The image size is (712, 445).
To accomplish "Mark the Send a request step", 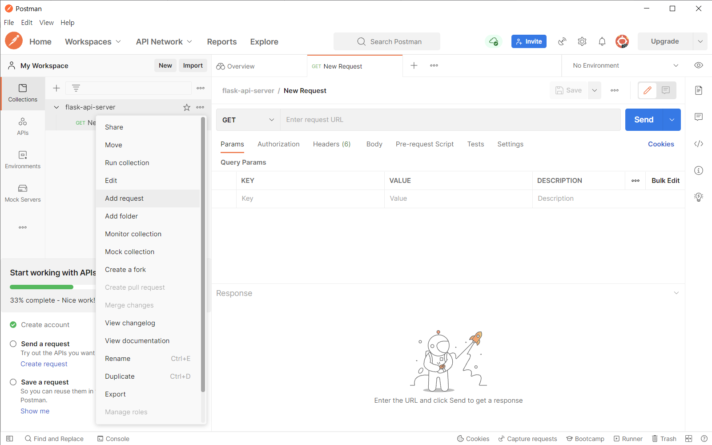I will 13,344.
